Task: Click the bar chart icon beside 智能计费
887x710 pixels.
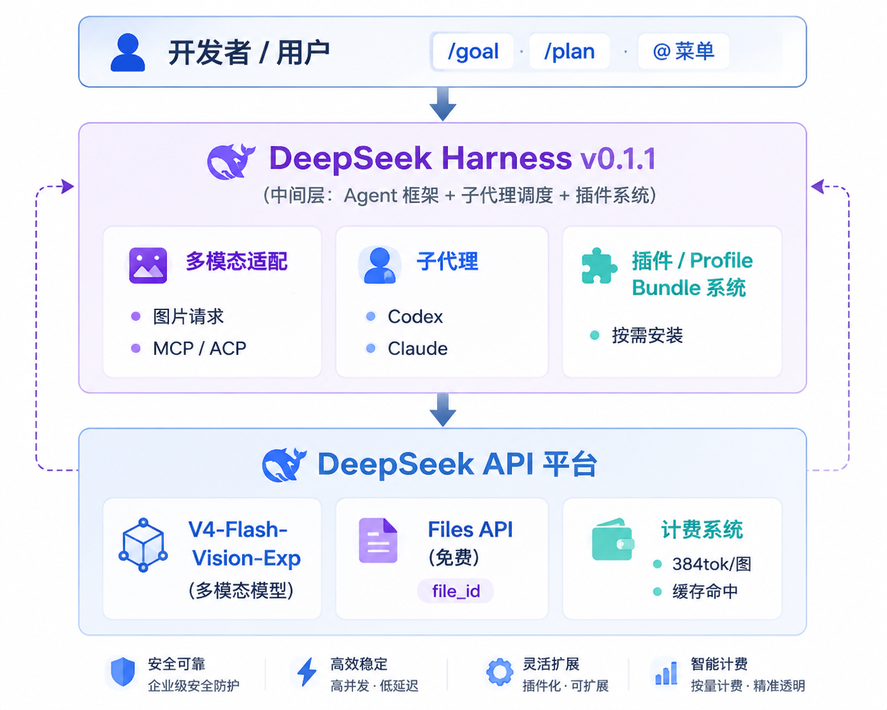Action: point(666,673)
